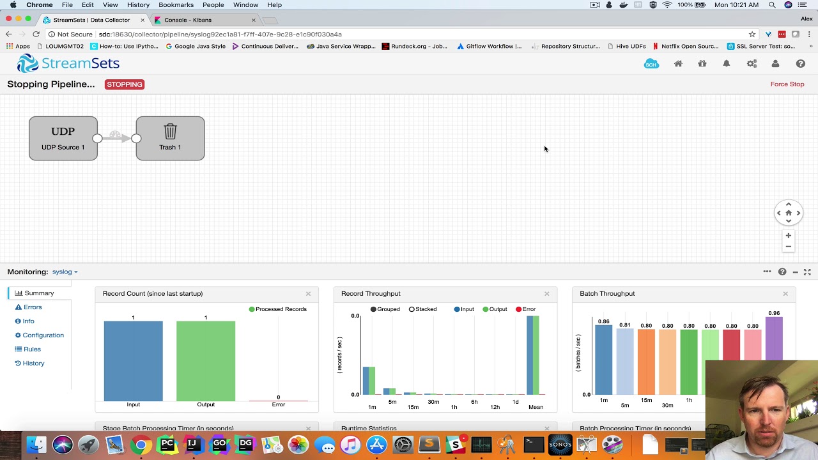Toggle the Input series legend

coord(464,309)
